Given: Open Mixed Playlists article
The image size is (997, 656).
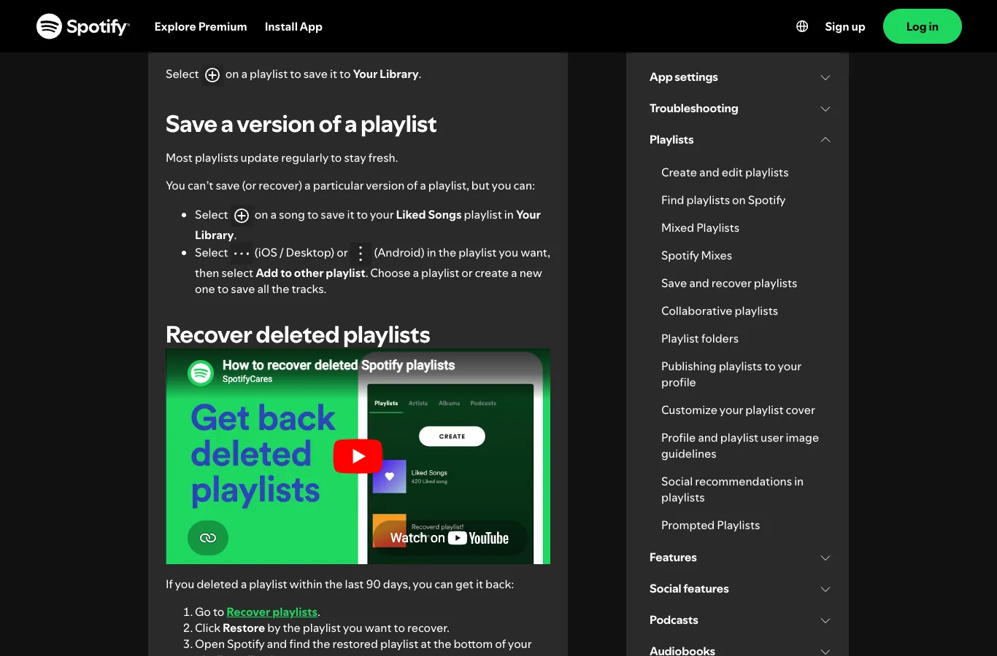Looking at the screenshot, I should tap(700, 228).
